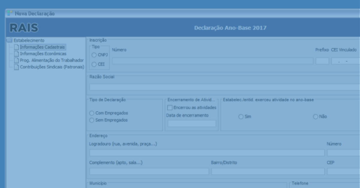
Task: Open Informações Cadastrais in the tree
Action: pos(42,47)
